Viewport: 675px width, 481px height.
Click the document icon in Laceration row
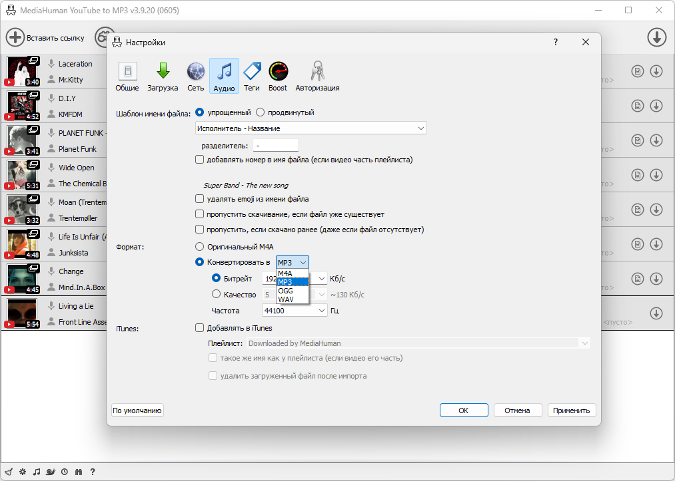(638, 71)
